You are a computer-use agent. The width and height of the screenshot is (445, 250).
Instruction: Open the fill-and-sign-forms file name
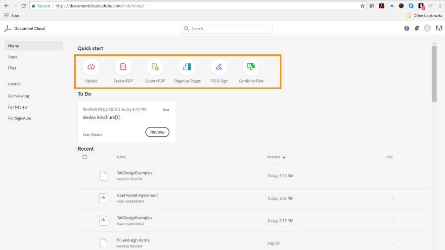click(x=133, y=240)
